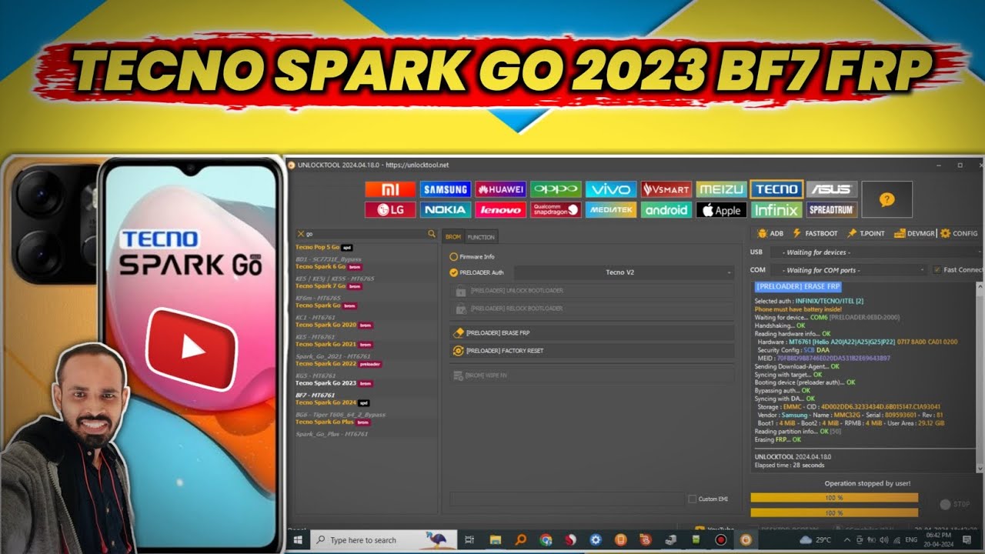Select the LG brand logo
Viewport: 985px width, 554px height.
pos(390,209)
